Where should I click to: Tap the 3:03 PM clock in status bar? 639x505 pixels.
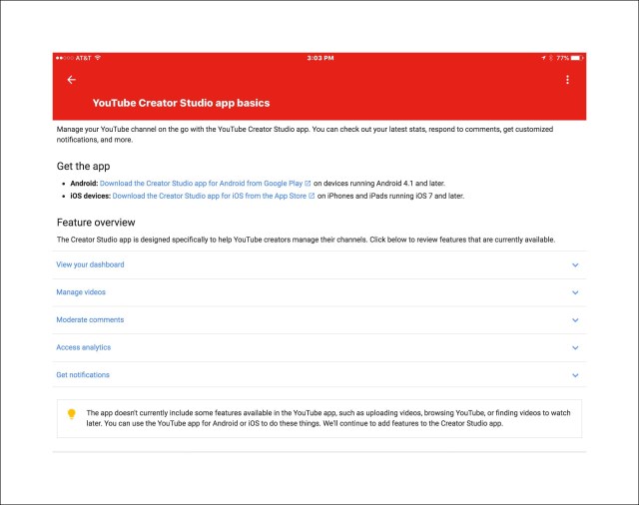[x=319, y=58]
